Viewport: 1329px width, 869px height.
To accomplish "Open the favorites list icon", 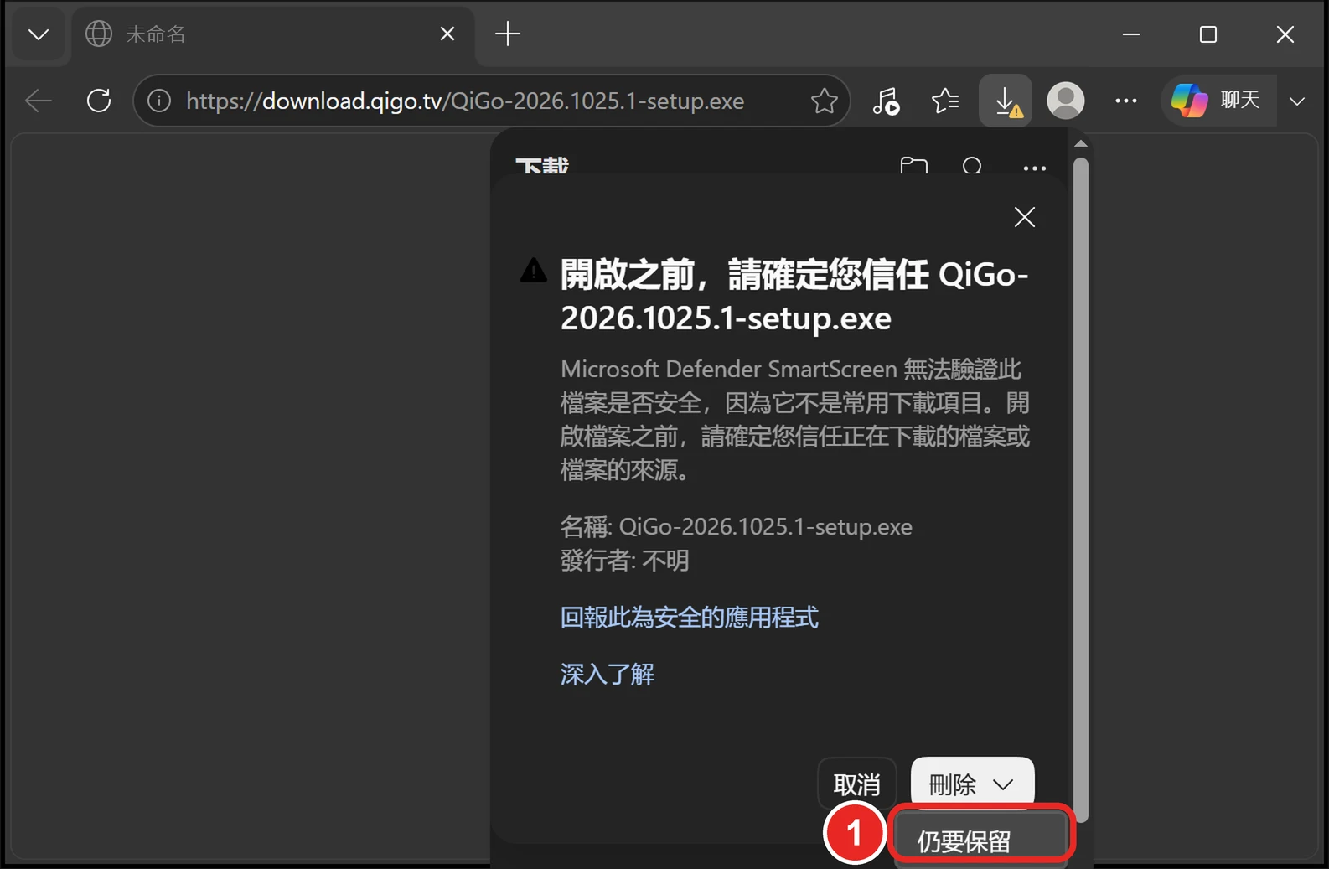I will 945,101.
